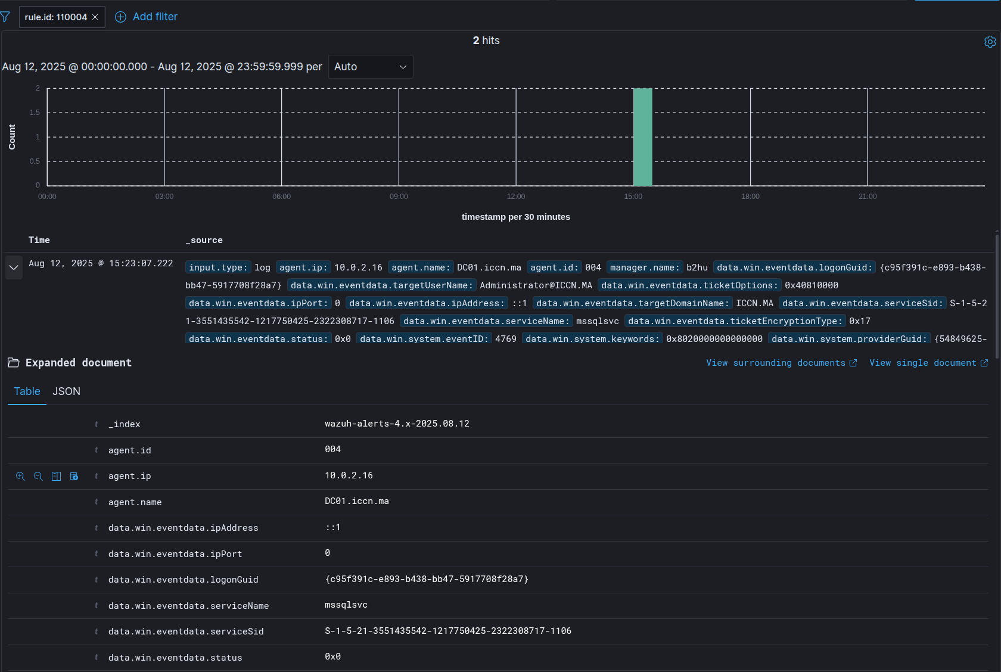Click the Expanded document folder icon

(x=13, y=363)
